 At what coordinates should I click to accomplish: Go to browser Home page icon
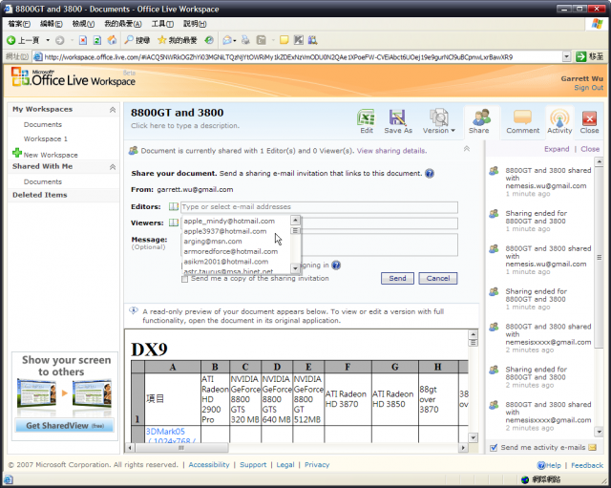coord(112,40)
